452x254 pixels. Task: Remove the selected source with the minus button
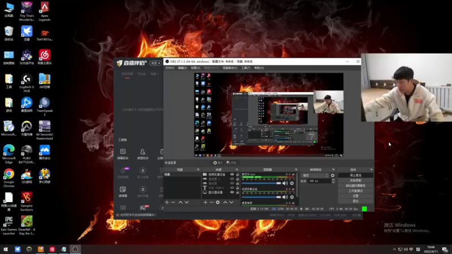click(x=211, y=203)
